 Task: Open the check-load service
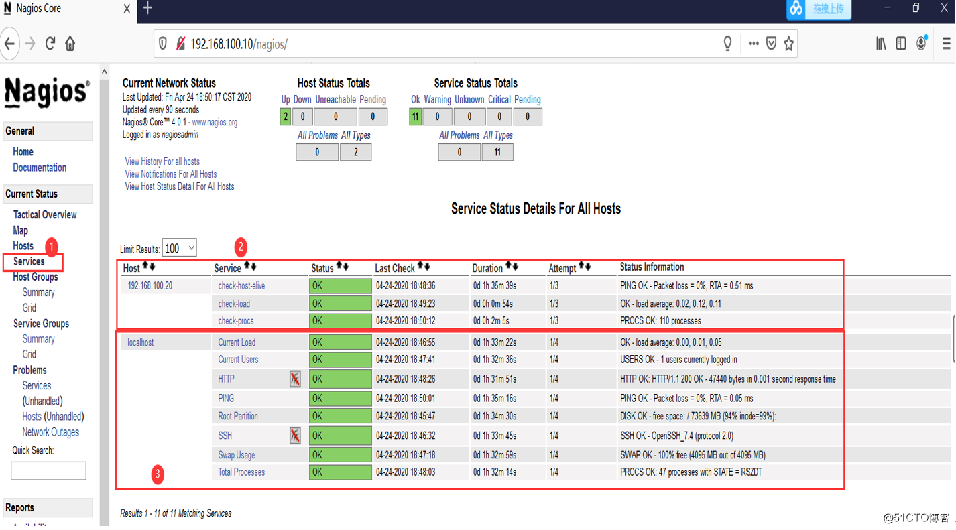pos(234,304)
